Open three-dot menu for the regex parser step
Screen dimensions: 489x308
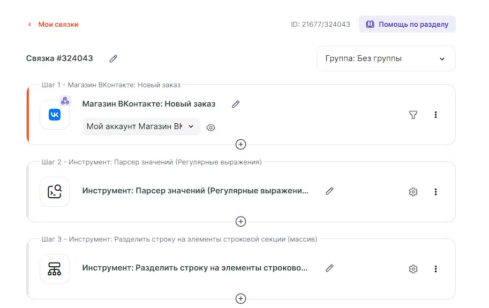(435, 192)
